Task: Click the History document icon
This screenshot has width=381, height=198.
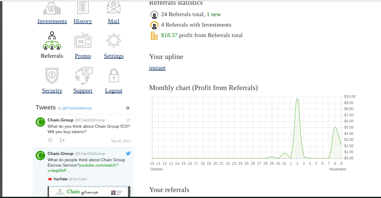Action: point(83,7)
